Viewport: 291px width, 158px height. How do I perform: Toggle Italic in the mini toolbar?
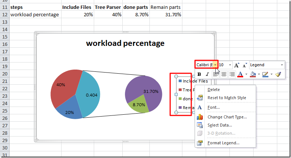pyautogui.click(x=207, y=74)
